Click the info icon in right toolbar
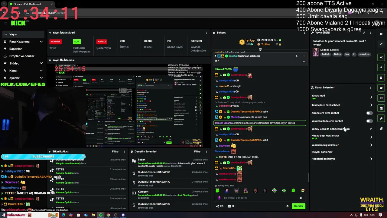Image resolution: width=387 pixels, height=218 pixels. pyautogui.click(x=381, y=34)
